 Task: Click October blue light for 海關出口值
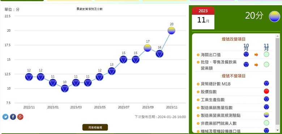pyautogui.click(x=246, y=54)
